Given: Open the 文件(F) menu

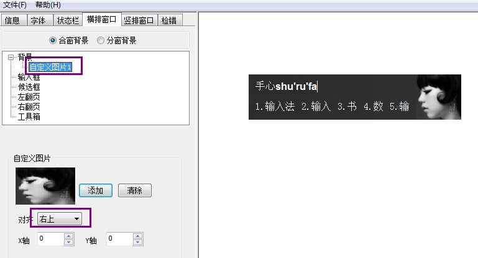Looking at the screenshot, I should pyautogui.click(x=15, y=5).
